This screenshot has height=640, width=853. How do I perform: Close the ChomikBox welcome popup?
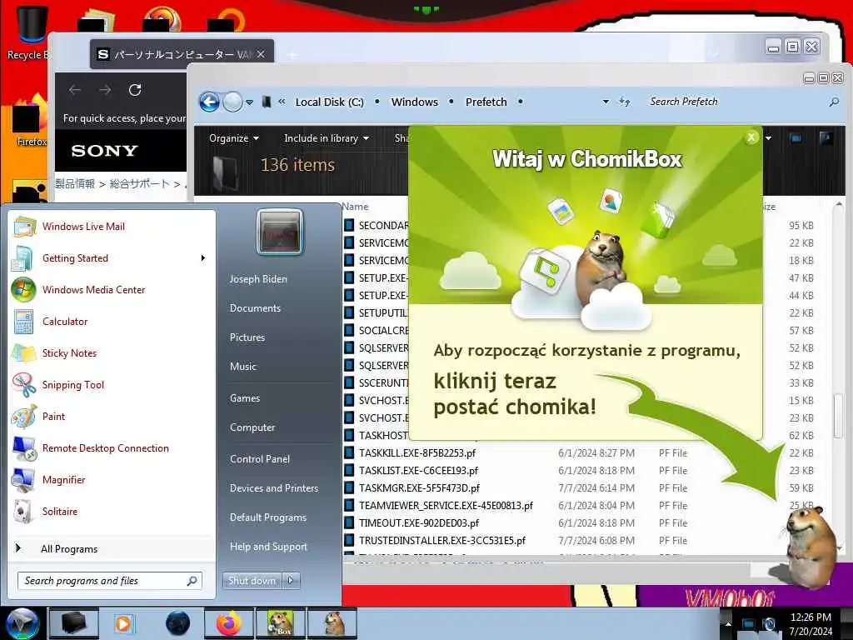(x=751, y=137)
